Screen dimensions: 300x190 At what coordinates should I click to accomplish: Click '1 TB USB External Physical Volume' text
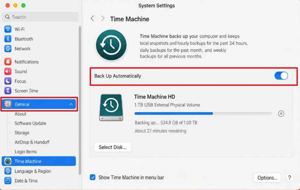pyautogui.click(x=167, y=105)
